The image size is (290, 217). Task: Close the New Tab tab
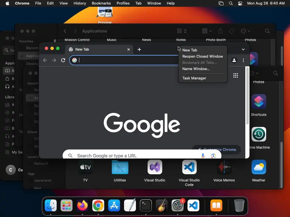129,49
